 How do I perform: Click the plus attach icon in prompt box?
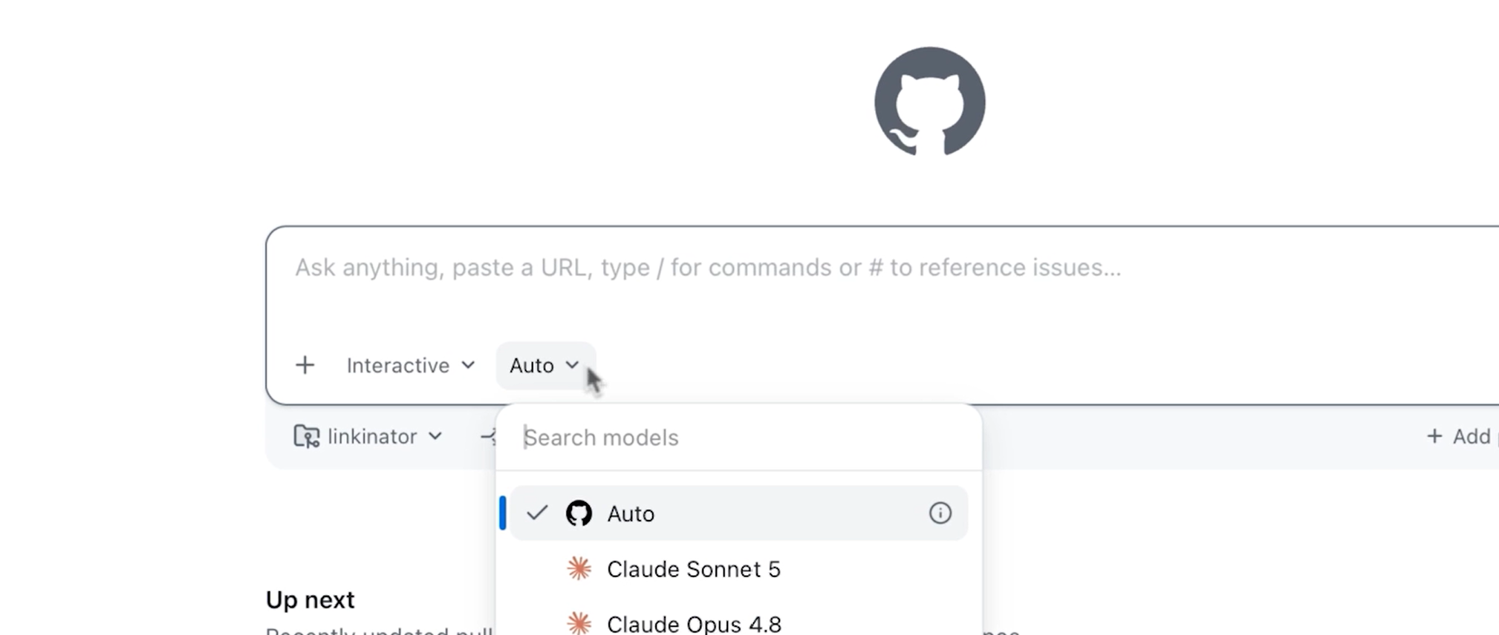pos(305,365)
